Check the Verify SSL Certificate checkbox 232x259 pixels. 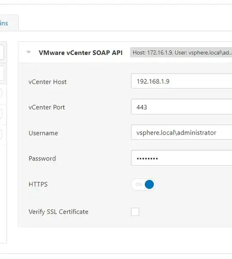[x=135, y=212]
